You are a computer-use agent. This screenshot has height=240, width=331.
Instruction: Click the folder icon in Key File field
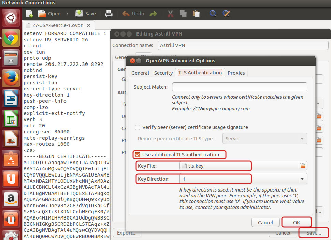(303, 166)
